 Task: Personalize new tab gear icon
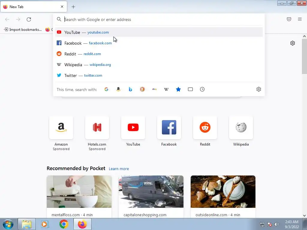pos(293,43)
